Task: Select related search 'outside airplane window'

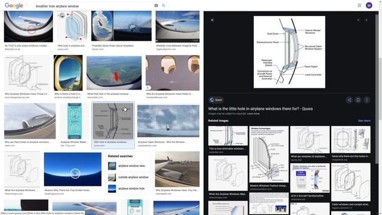Action: (128, 177)
